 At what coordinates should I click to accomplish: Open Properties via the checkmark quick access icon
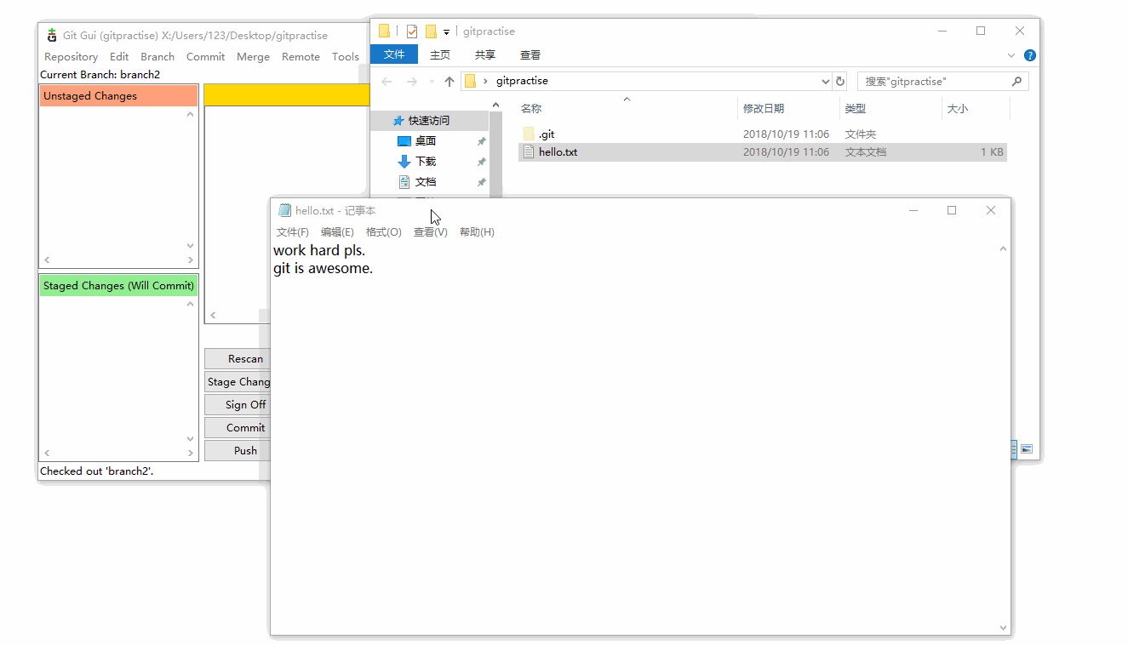412,31
